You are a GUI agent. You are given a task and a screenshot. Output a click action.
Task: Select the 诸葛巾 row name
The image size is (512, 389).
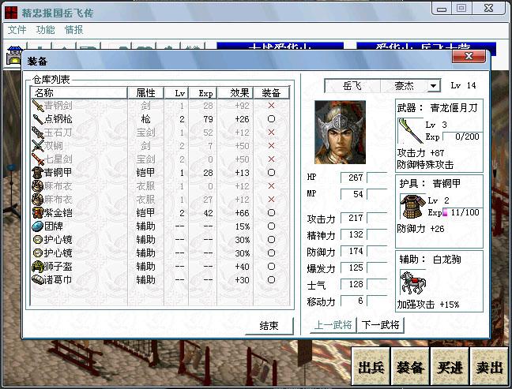point(58,280)
